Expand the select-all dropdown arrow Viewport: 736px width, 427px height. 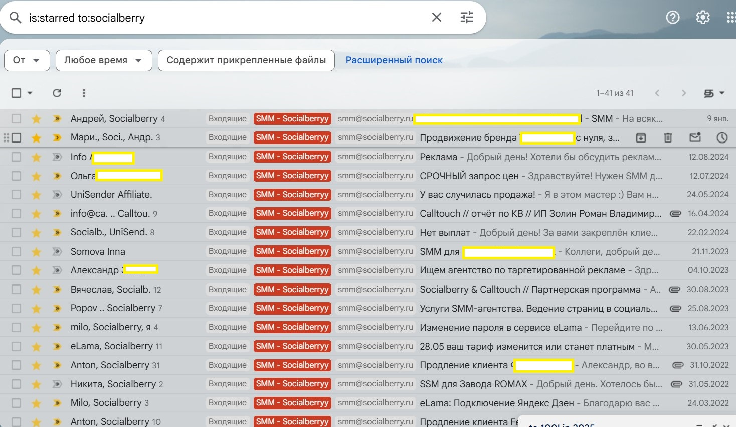(x=30, y=93)
